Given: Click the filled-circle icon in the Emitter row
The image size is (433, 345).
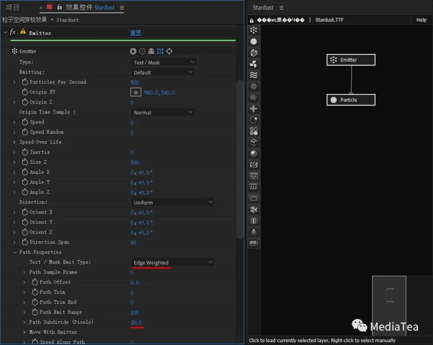Looking at the screenshot, I should coord(133,51).
